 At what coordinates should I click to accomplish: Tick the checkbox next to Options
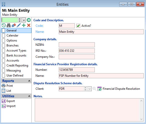point(3,40)
